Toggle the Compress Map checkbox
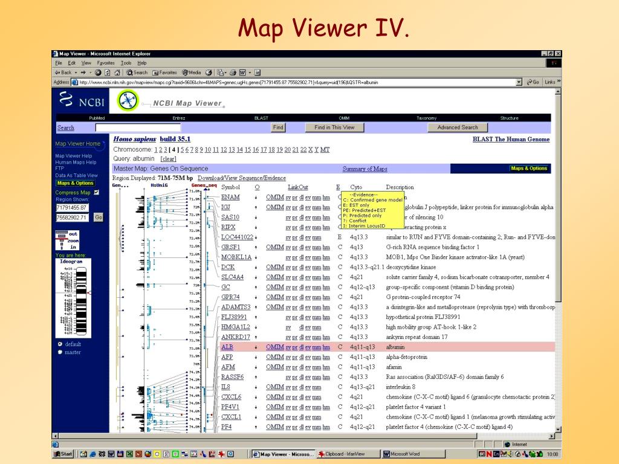The width and height of the screenshot is (619, 464). [96, 193]
